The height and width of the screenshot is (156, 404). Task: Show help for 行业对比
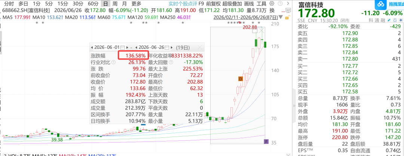113,62
